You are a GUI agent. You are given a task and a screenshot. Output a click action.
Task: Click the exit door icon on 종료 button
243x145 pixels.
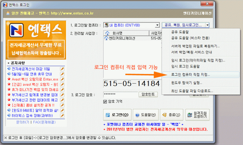click(164, 115)
